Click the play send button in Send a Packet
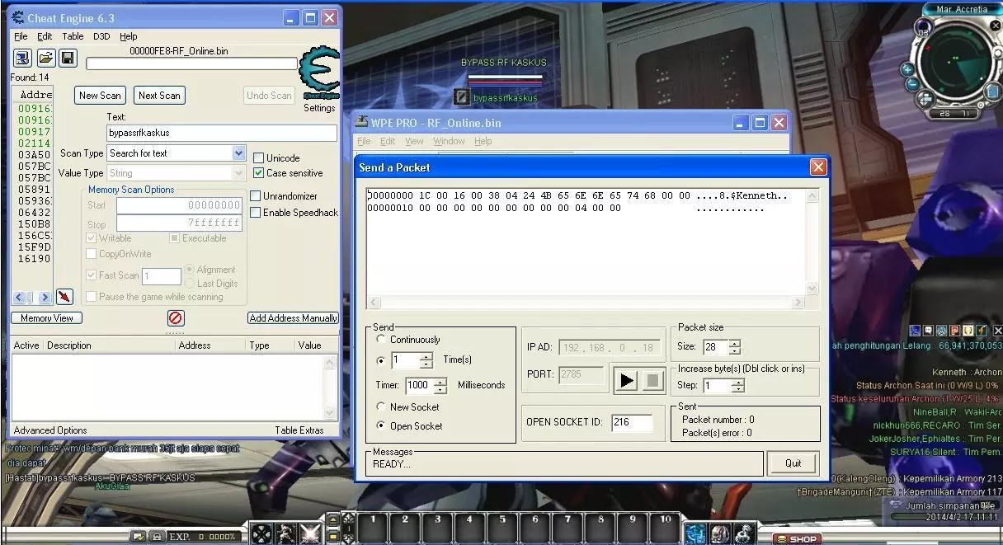1003x545 pixels. (x=627, y=380)
